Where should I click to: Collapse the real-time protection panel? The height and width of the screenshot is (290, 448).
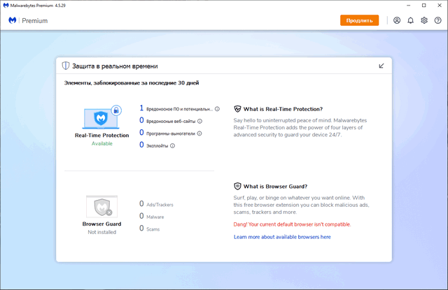pyautogui.click(x=381, y=66)
